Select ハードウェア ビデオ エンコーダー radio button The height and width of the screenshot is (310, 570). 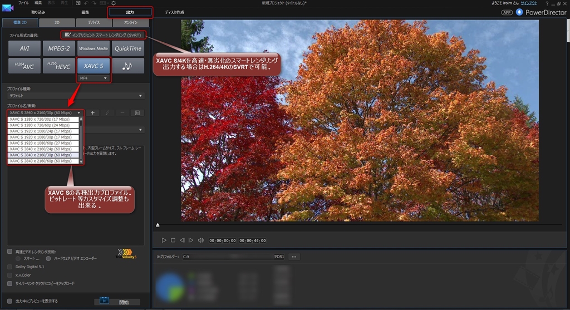pos(48,258)
